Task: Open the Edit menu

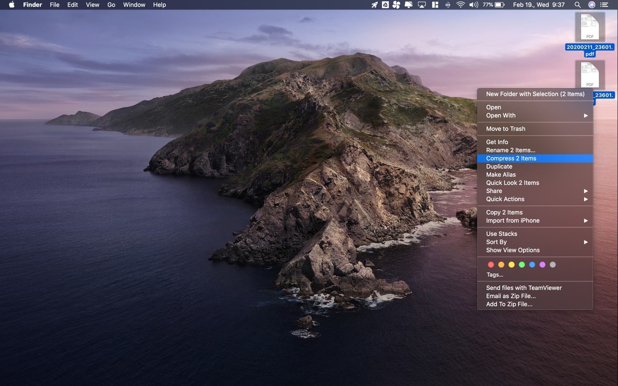Action: (x=72, y=5)
